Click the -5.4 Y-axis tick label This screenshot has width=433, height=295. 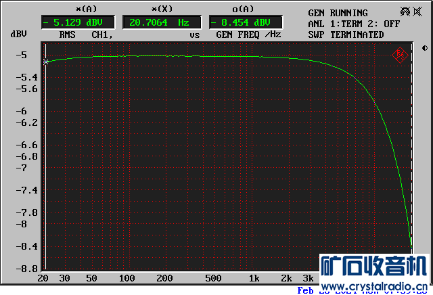27,77
